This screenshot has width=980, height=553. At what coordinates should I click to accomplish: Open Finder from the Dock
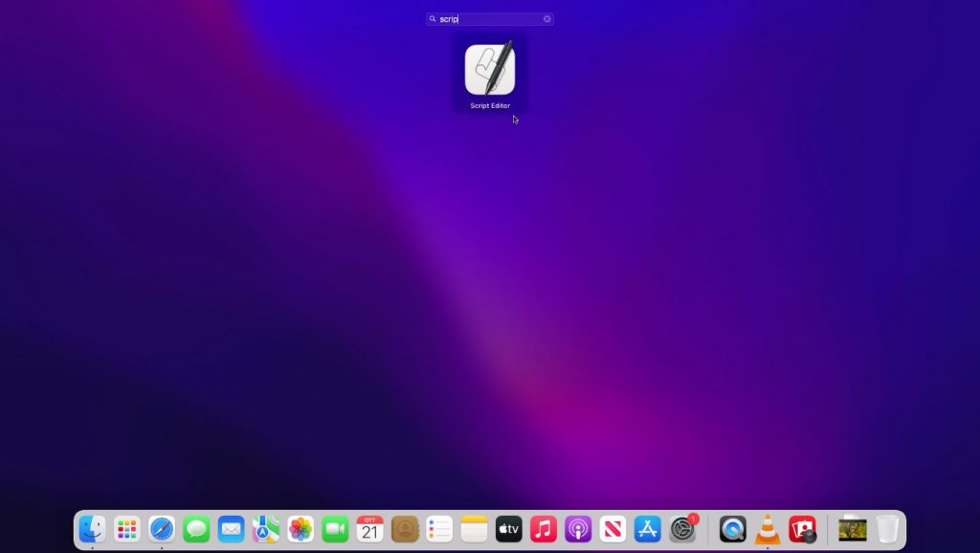(x=92, y=529)
